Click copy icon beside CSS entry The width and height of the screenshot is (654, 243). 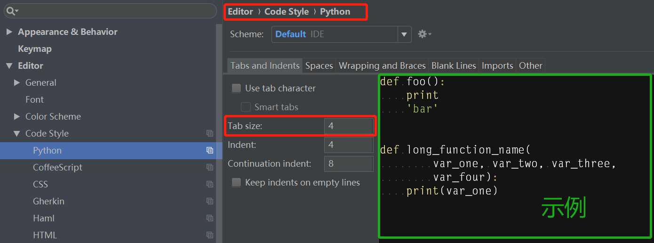click(210, 184)
